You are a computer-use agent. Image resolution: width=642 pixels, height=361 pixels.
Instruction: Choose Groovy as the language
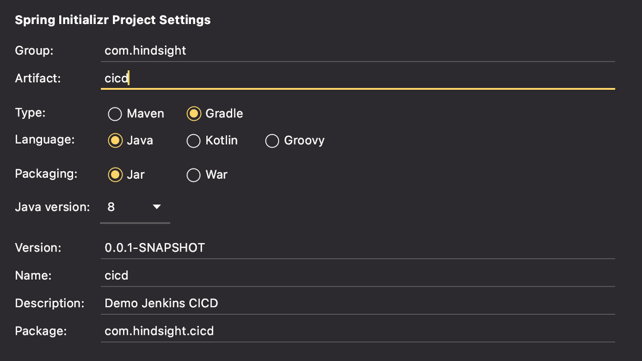[x=272, y=141]
